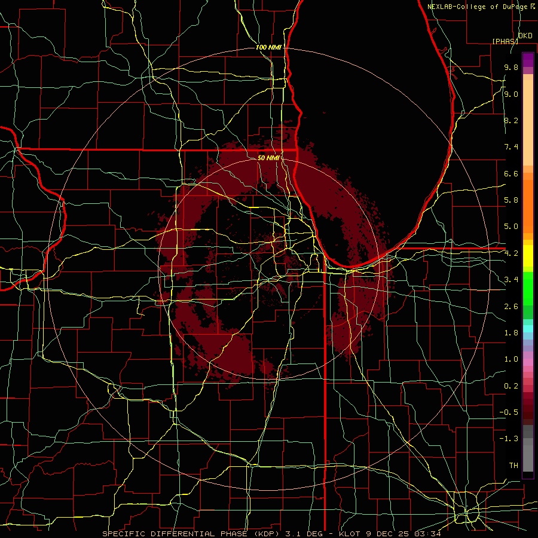Pick the pink segment of the color bar
538x538 pixels.
tap(528, 362)
